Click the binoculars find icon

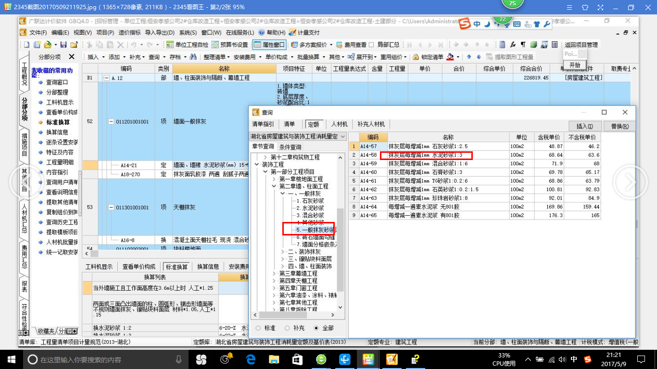193,57
